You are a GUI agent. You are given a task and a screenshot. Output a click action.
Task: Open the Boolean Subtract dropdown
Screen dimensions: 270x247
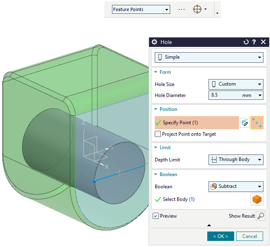(x=236, y=187)
